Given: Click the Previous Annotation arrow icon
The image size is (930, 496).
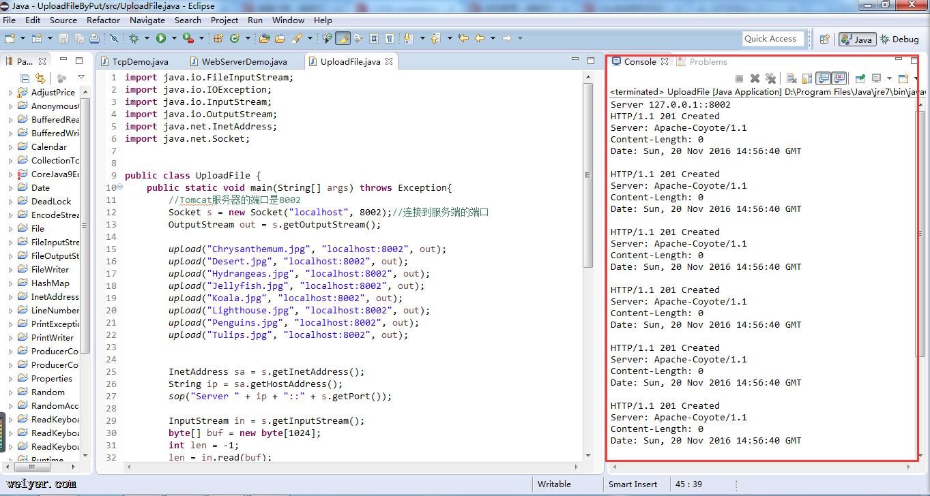Looking at the screenshot, I should 435,38.
